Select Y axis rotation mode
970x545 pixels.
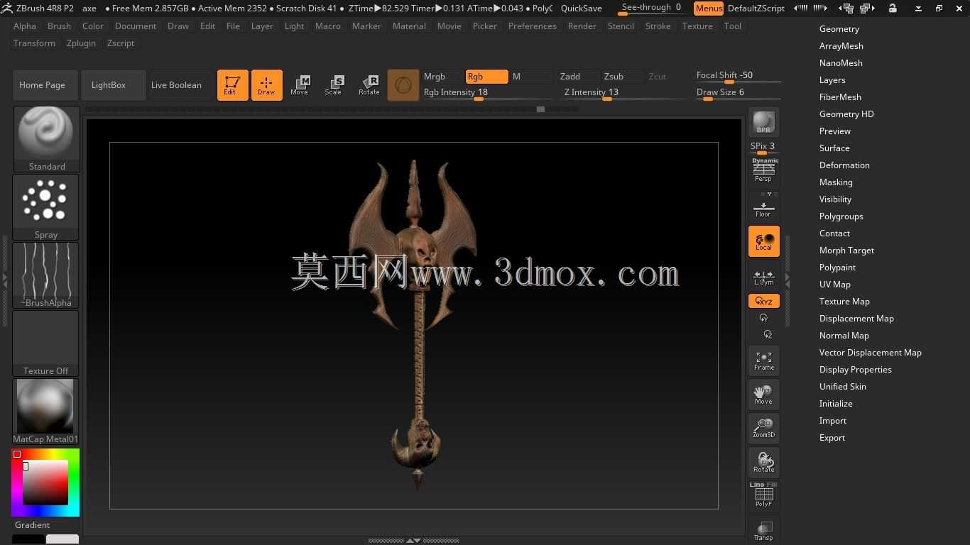pyautogui.click(x=764, y=318)
